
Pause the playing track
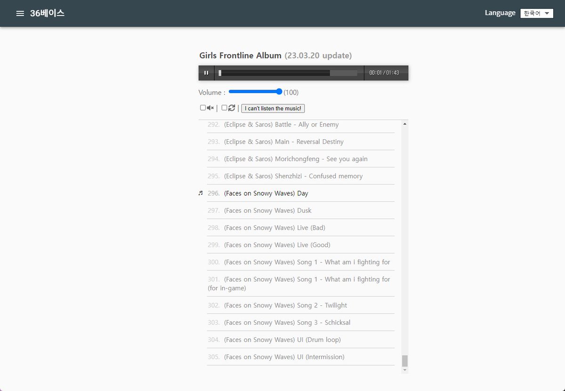206,73
